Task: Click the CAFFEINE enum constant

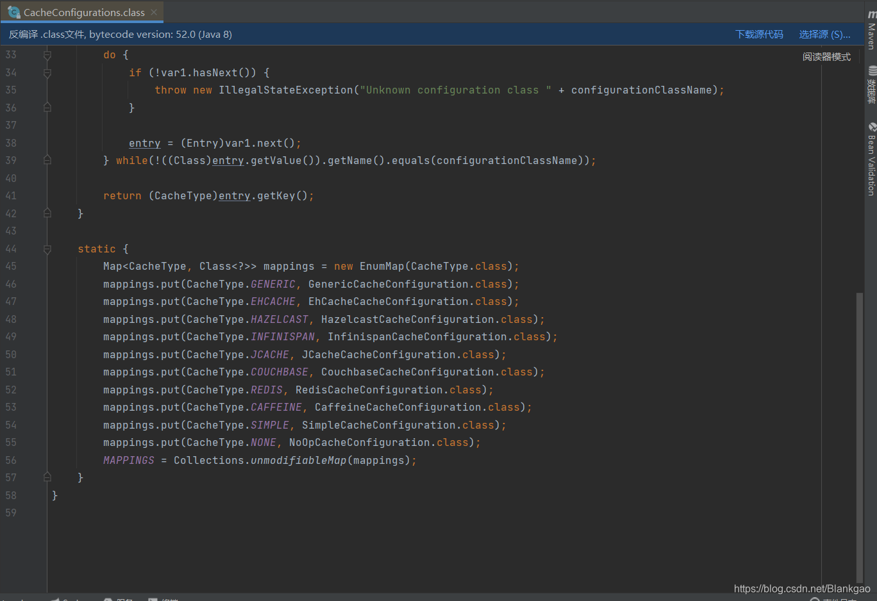Action: [x=276, y=408]
